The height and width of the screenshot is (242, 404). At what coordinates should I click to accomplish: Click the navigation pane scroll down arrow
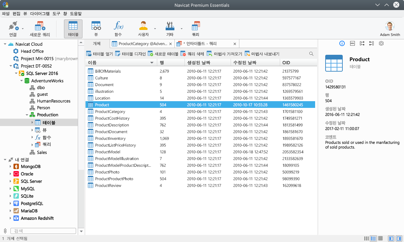(x=81, y=231)
